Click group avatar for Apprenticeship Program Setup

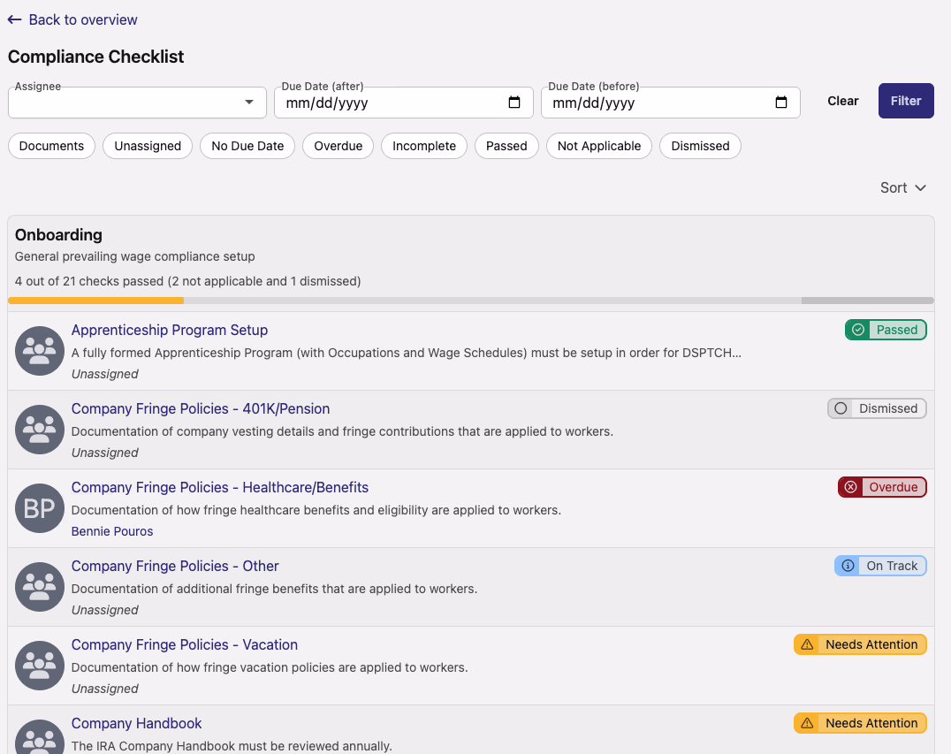[40, 351]
